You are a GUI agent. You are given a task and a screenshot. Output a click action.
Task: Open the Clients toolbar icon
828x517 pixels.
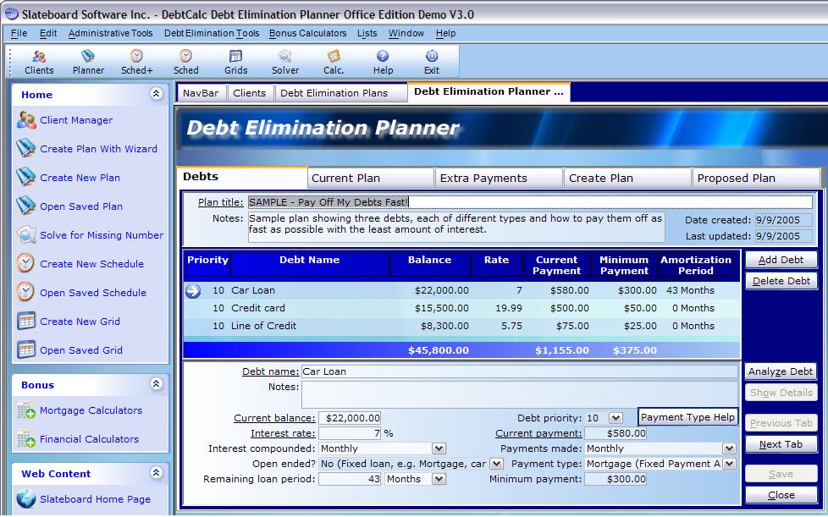point(39,62)
